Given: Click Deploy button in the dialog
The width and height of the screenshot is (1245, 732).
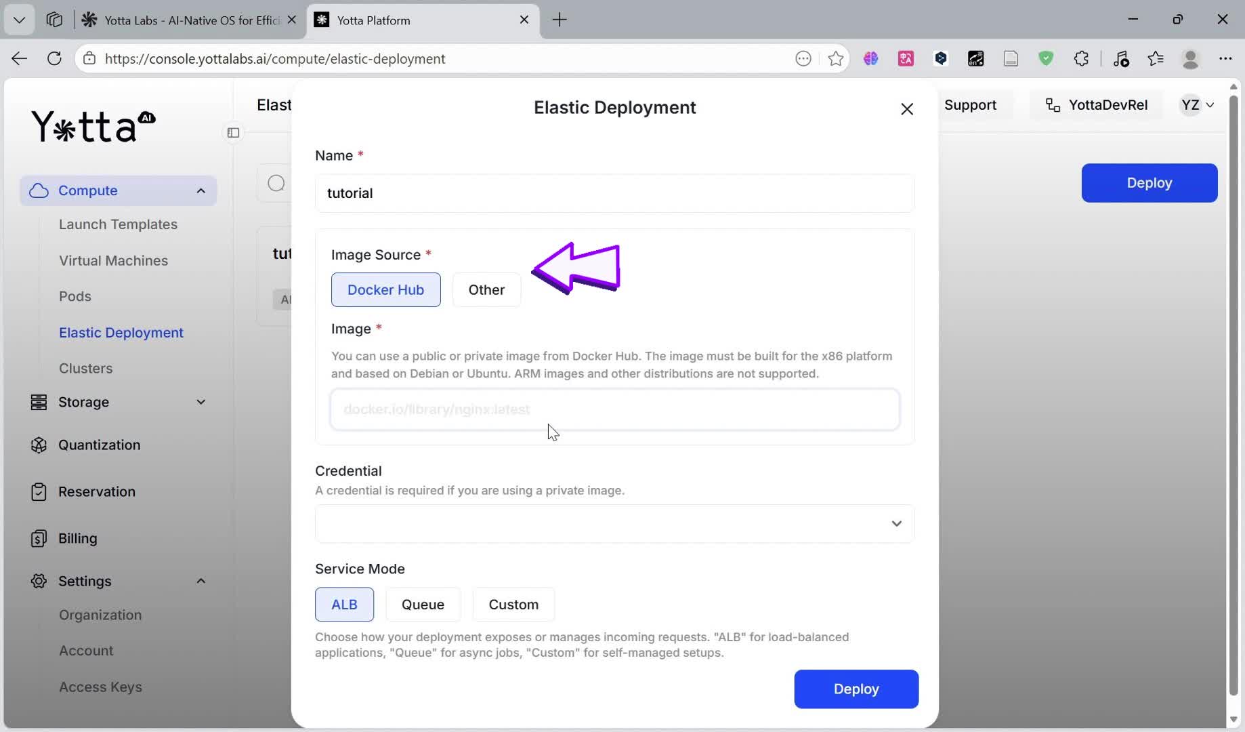Looking at the screenshot, I should point(856,689).
